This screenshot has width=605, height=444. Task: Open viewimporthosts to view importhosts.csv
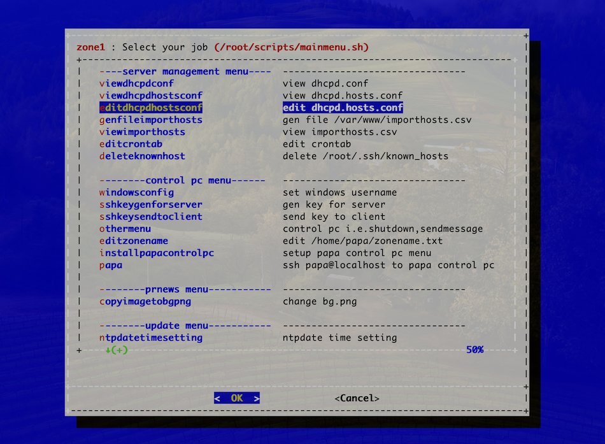pos(143,132)
